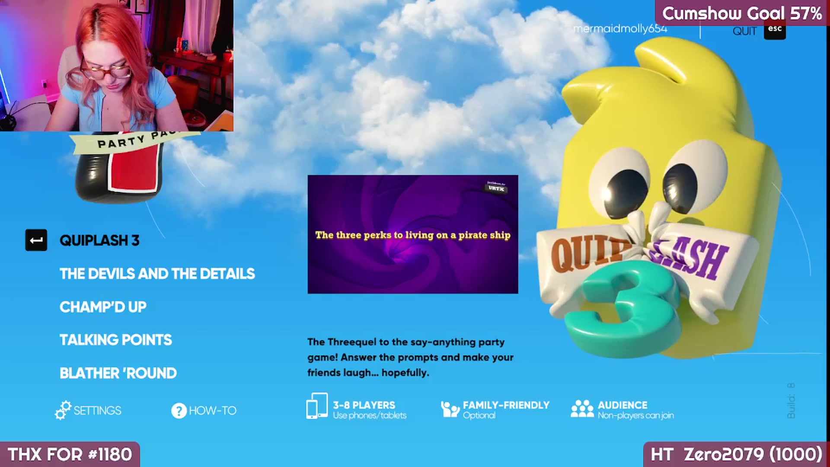Click the How-To label
The image size is (830, 467).
[x=213, y=410]
